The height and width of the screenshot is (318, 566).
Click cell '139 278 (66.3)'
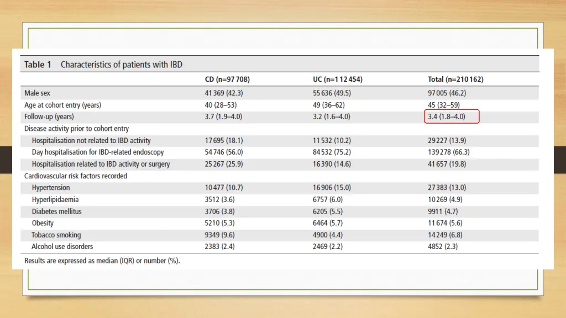click(x=449, y=152)
